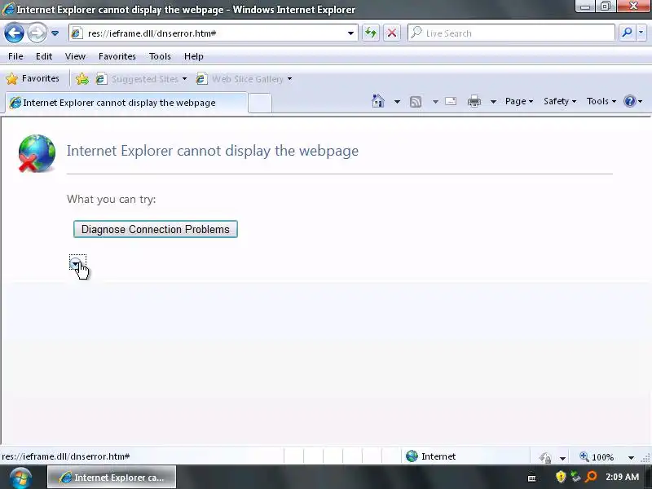
Task: Click the red Stop loading icon
Action: pyautogui.click(x=392, y=33)
